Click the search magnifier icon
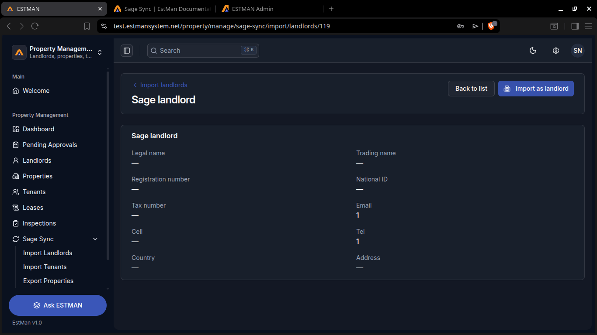The height and width of the screenshot is (335, 597). (154, 51)
